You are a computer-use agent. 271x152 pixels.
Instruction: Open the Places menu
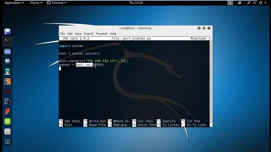(x=36, y=3)
